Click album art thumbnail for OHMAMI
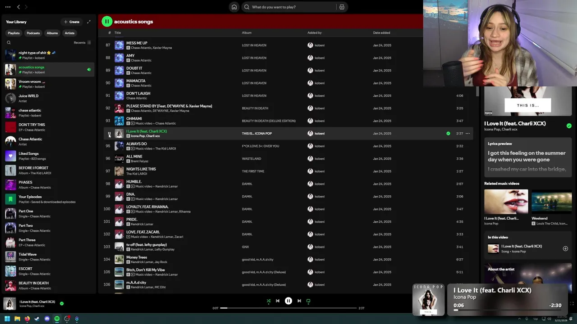 coord(119,121)
